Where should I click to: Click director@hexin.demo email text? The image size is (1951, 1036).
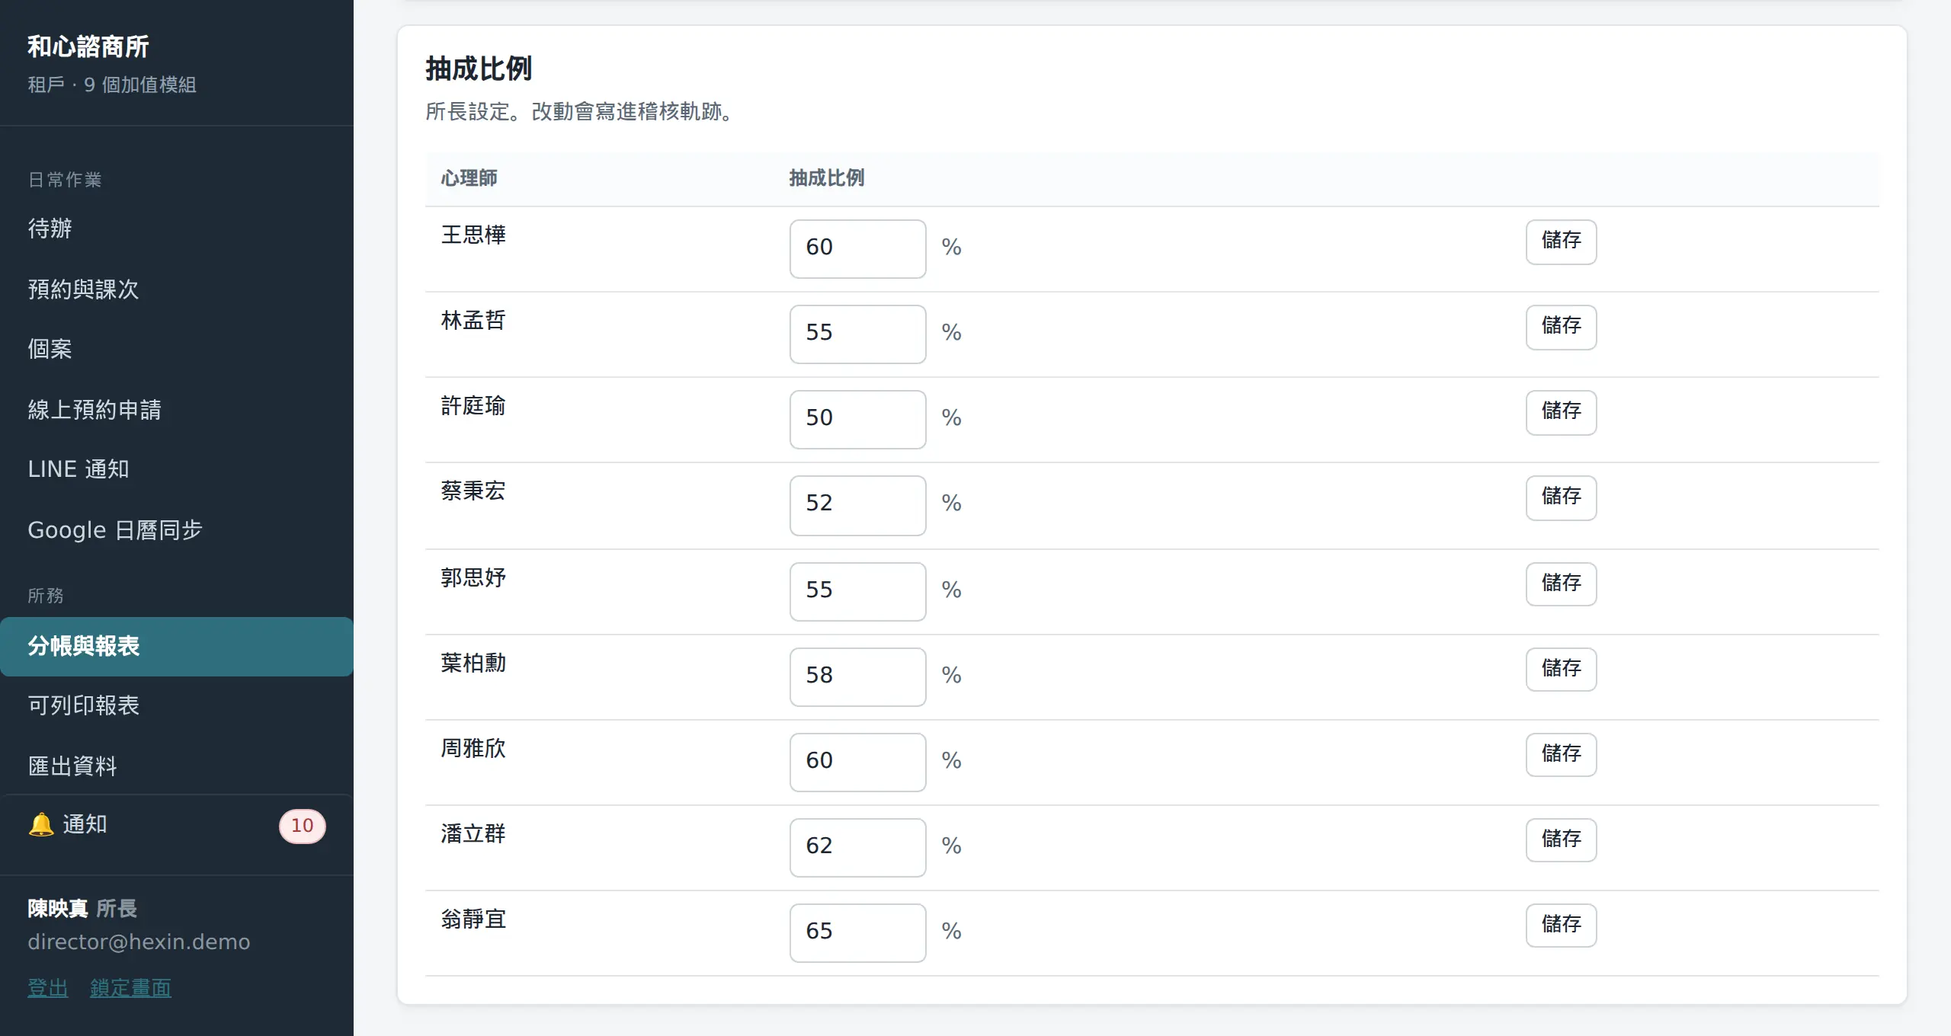(x=139, y=942)
